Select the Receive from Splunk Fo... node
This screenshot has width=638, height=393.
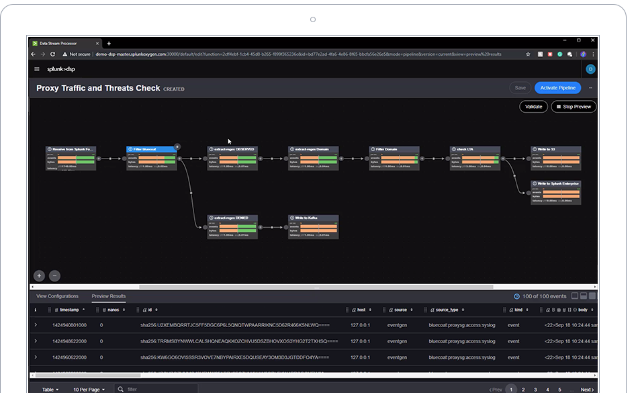click(x=71, y=159)
